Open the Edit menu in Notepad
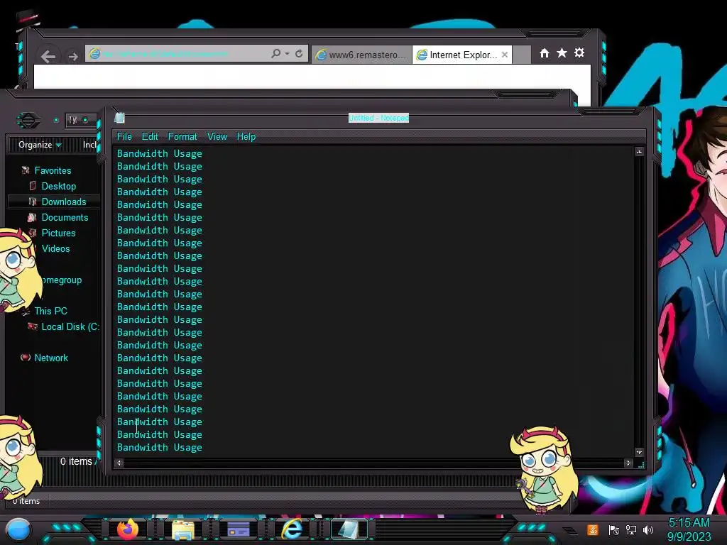 [150, 137]
